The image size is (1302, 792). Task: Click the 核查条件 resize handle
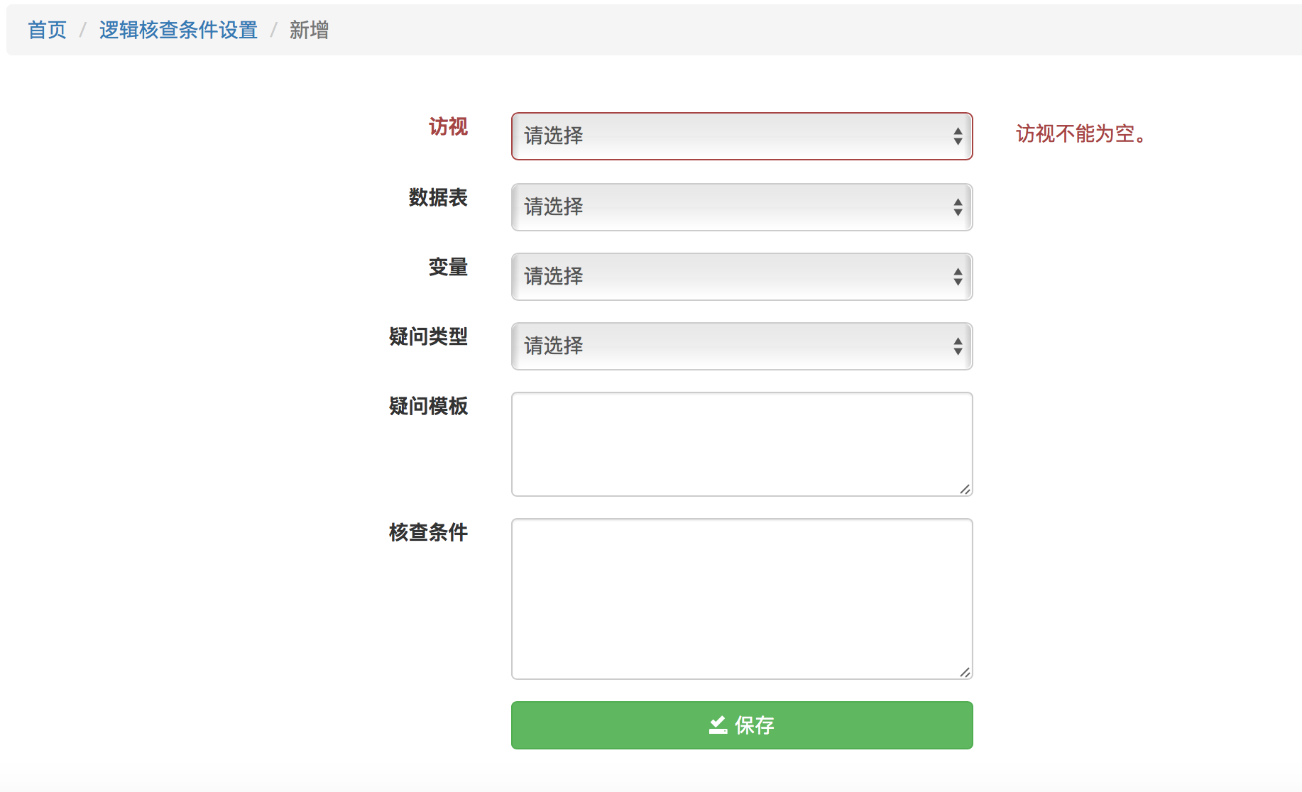point(965,672)
